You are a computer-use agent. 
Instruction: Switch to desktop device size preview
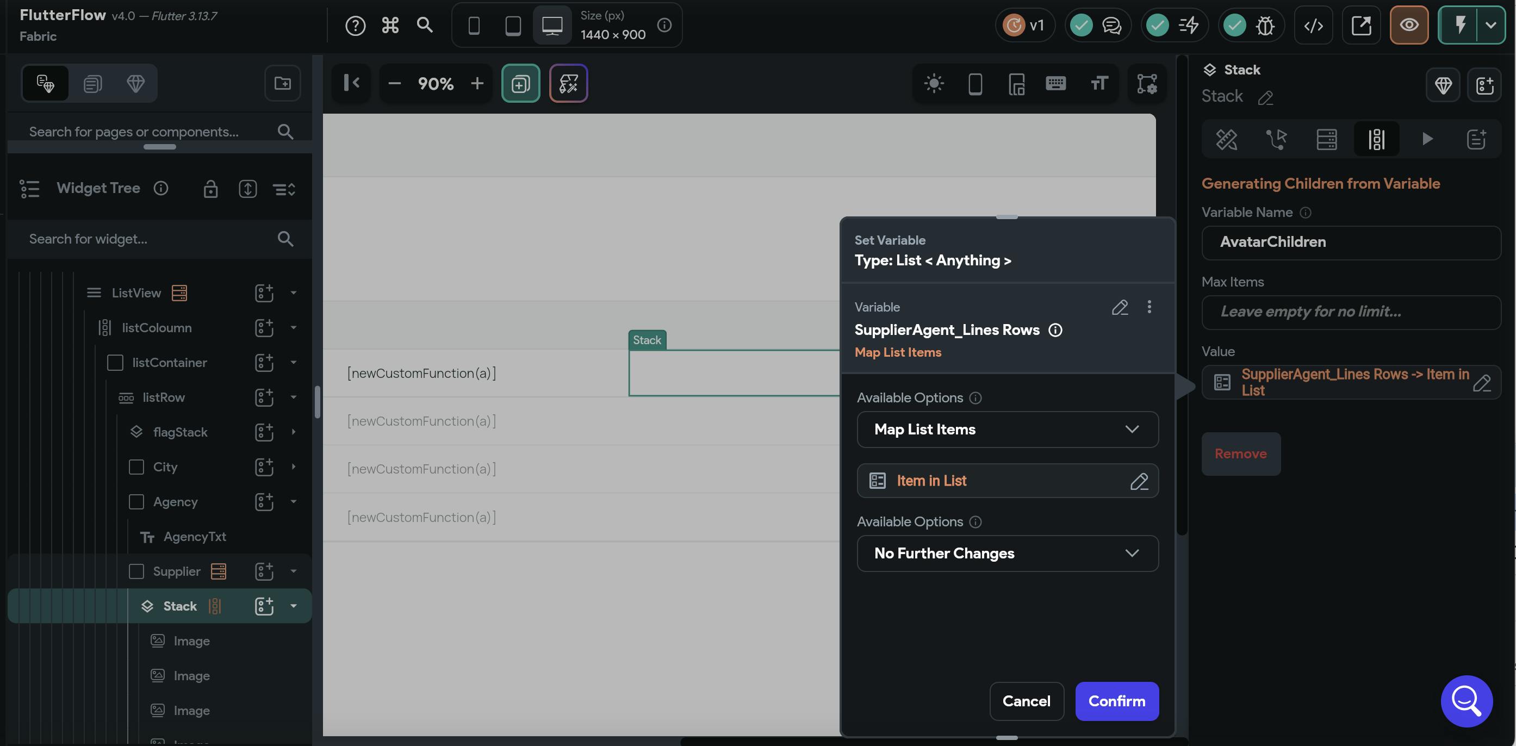click(x=552, y=26)
